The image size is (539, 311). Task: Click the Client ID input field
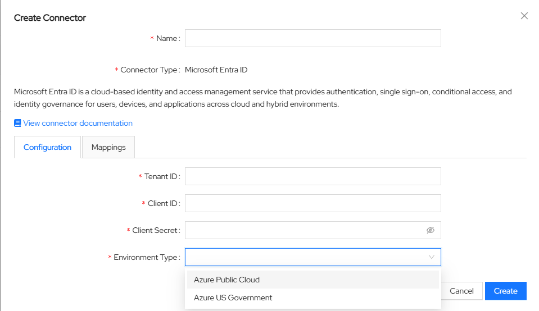pyautogui.click(x=313, y=203)
